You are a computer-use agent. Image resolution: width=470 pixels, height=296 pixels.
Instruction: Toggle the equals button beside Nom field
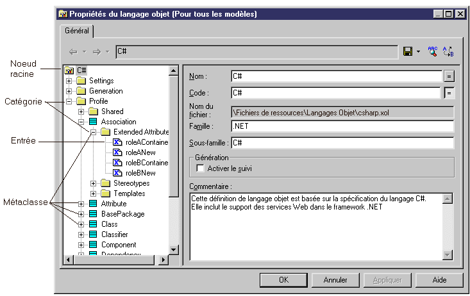(x=449, y=76)
